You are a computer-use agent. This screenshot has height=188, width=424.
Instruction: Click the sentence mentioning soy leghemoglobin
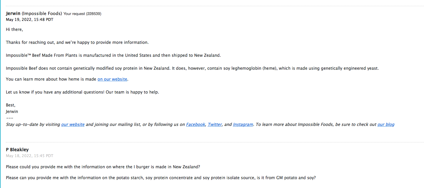192,68
